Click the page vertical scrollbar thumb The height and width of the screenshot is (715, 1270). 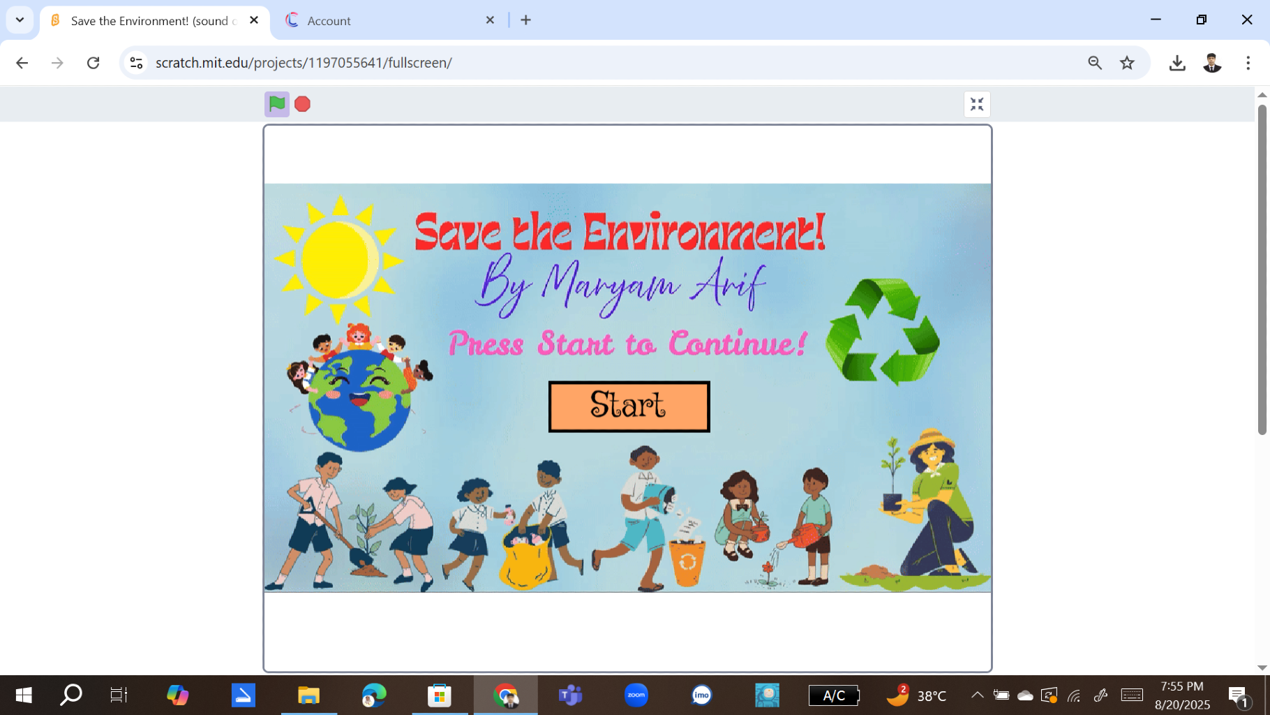(1262, 269)
